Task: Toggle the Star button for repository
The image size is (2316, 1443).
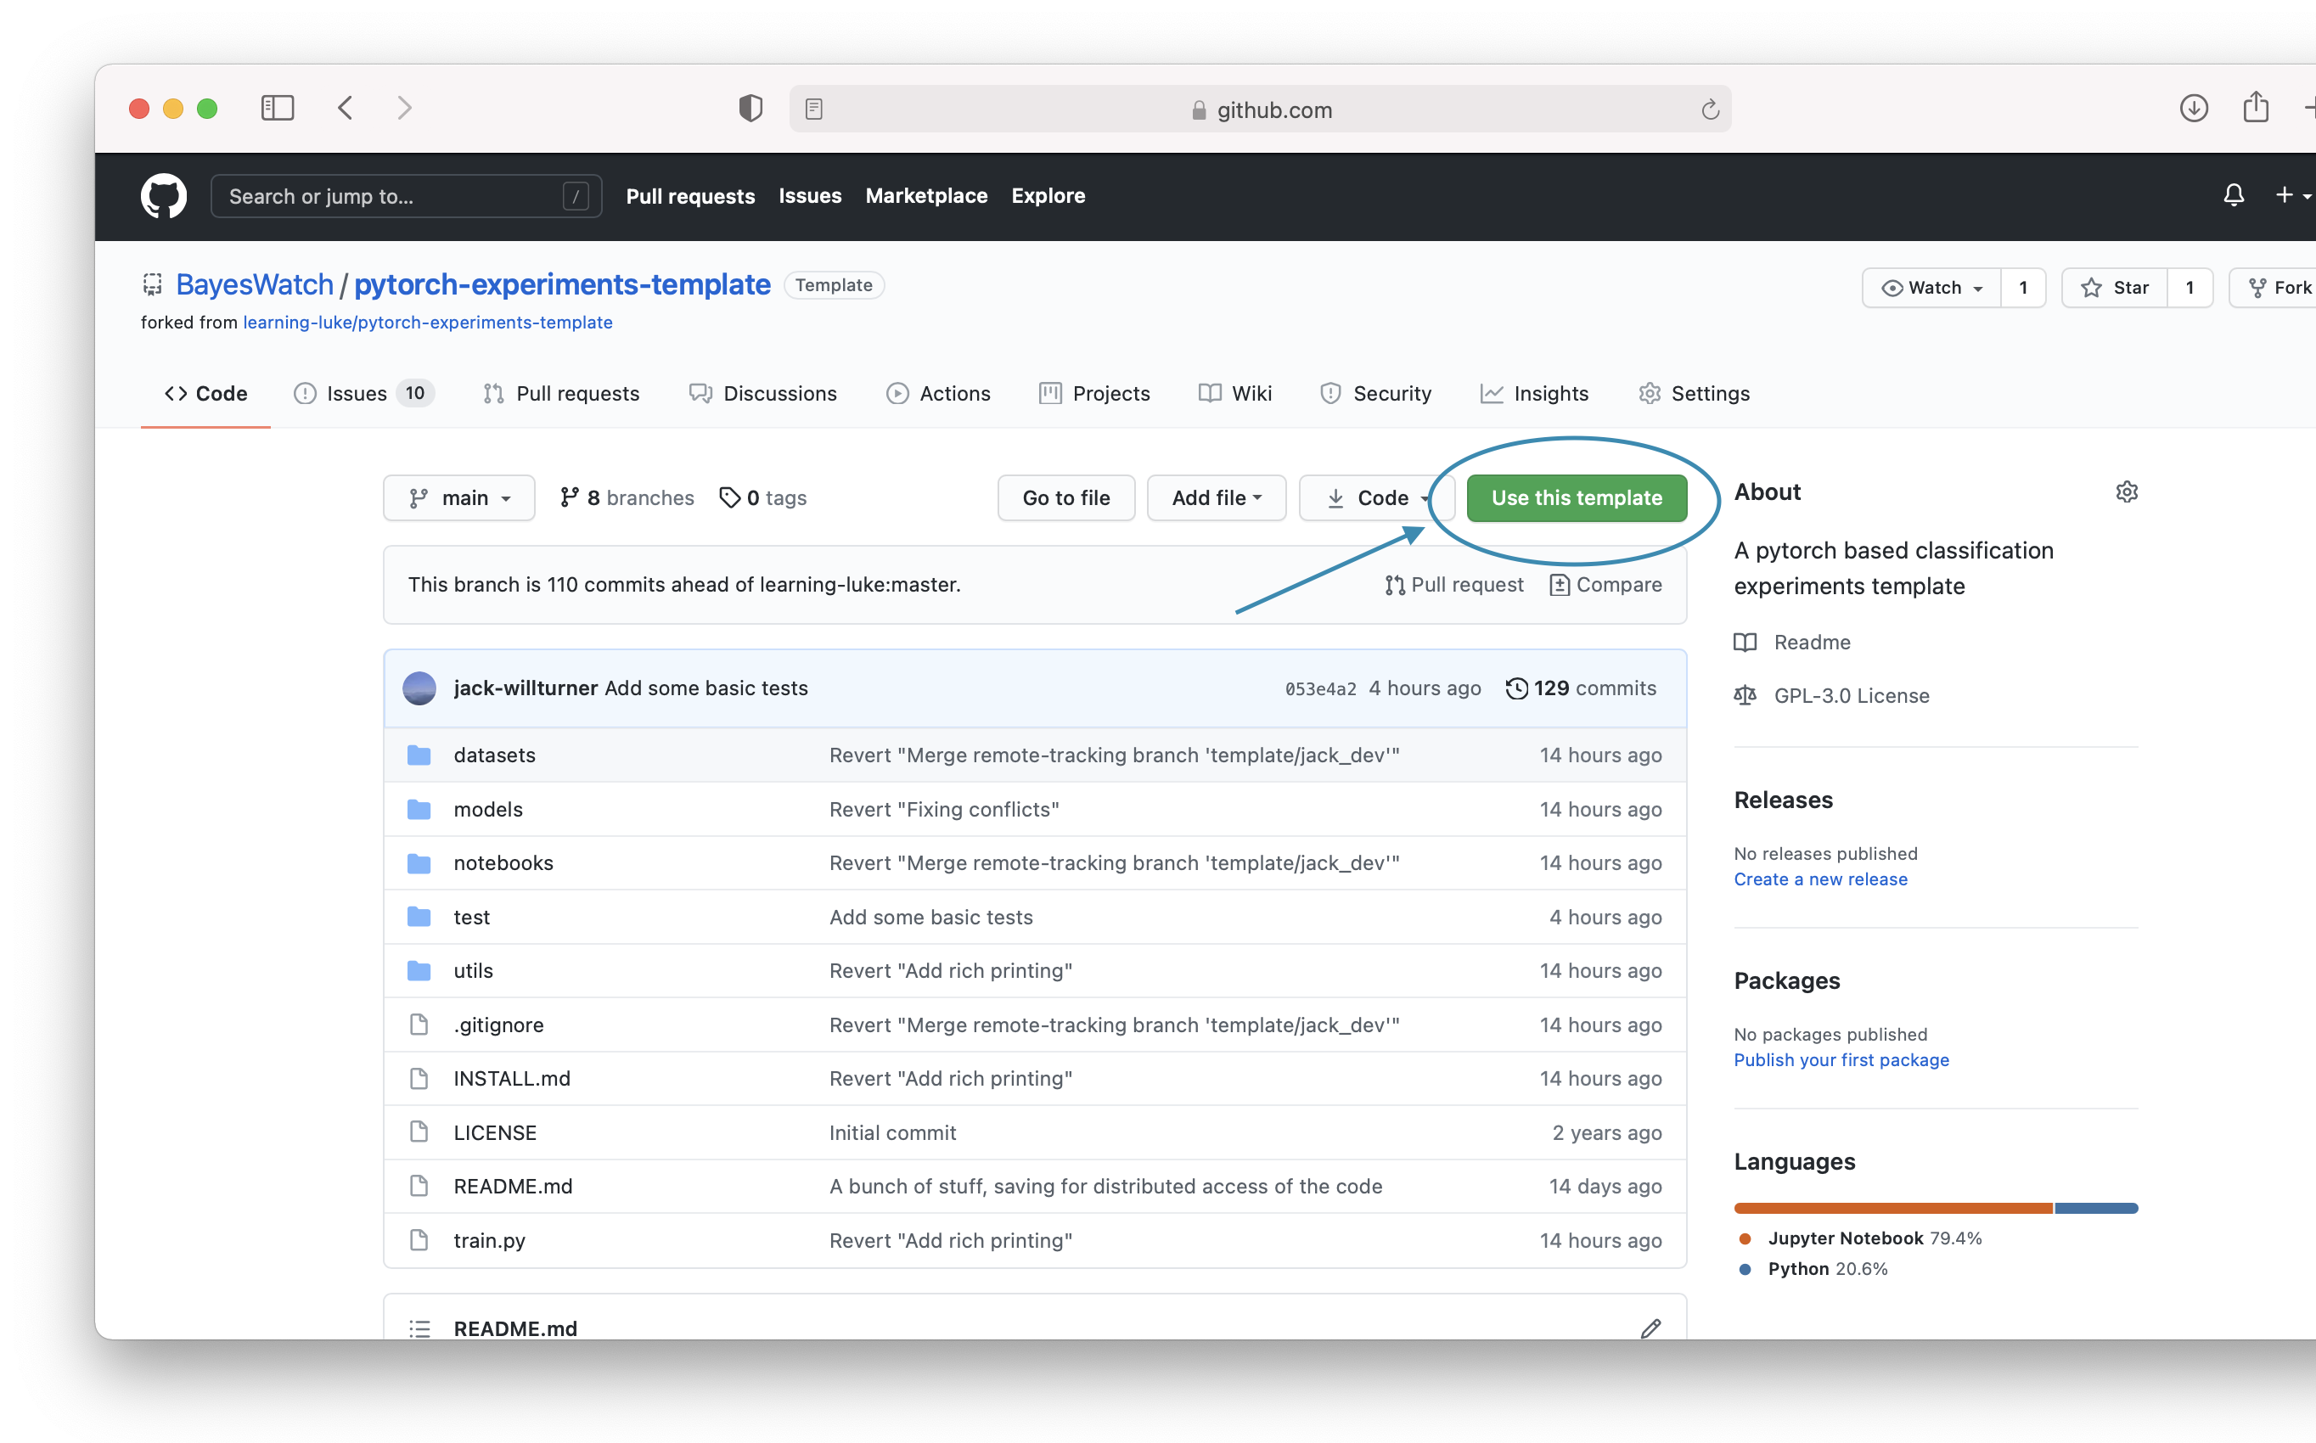Action: click(2115, 287)
